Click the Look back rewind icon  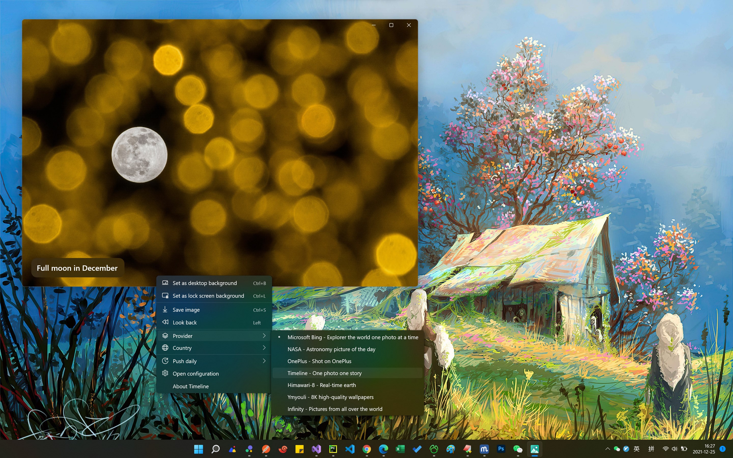[165, 322]
